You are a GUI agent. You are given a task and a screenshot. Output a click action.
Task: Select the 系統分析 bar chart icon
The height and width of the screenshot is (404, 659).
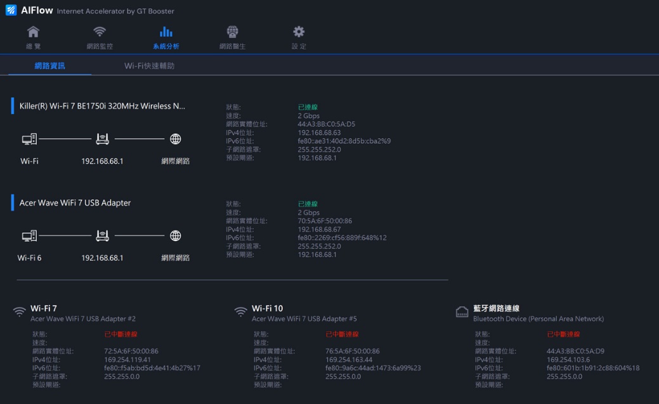[166, 32]
